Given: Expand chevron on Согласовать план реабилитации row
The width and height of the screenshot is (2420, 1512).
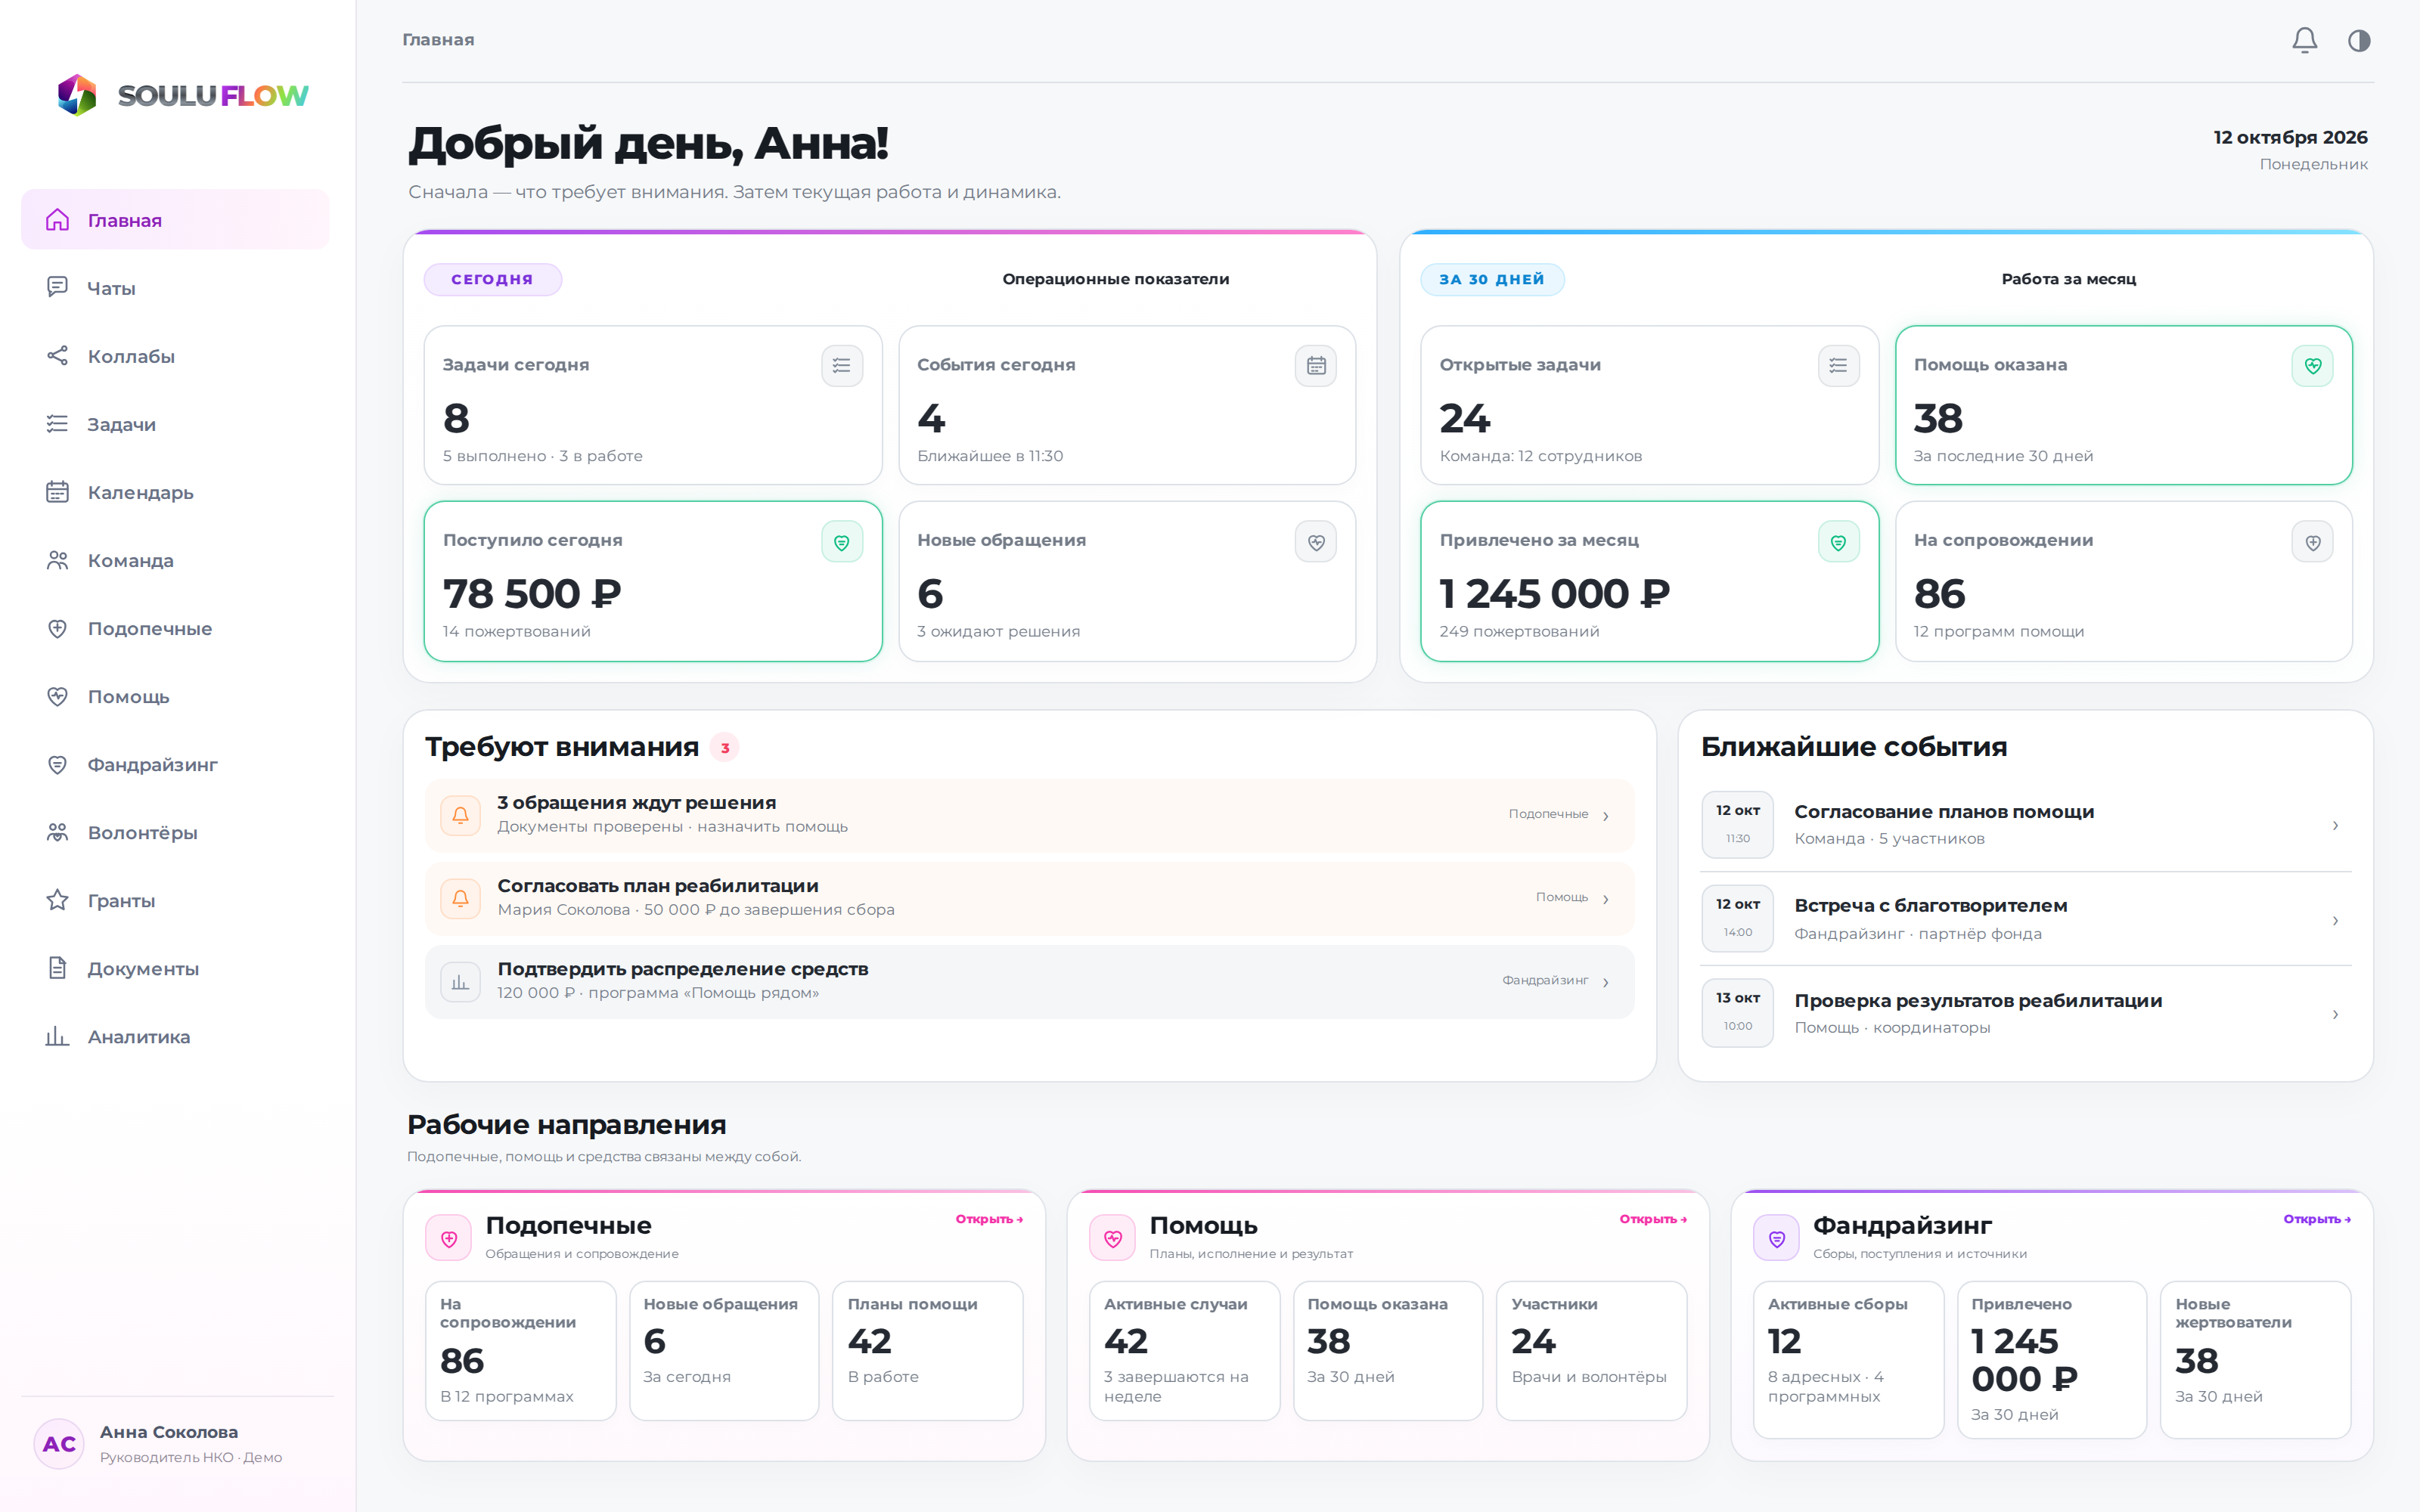Looking at the screenshot, I should click(1606, 899).
